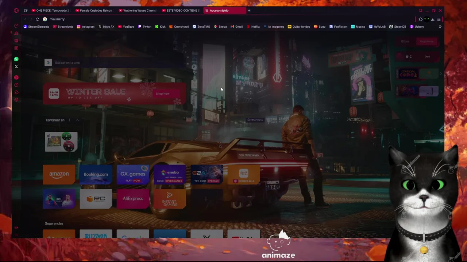Open the Crunchyroll bookmark
The height and width of the screenshot is (262, 467).
pos(179,27)
